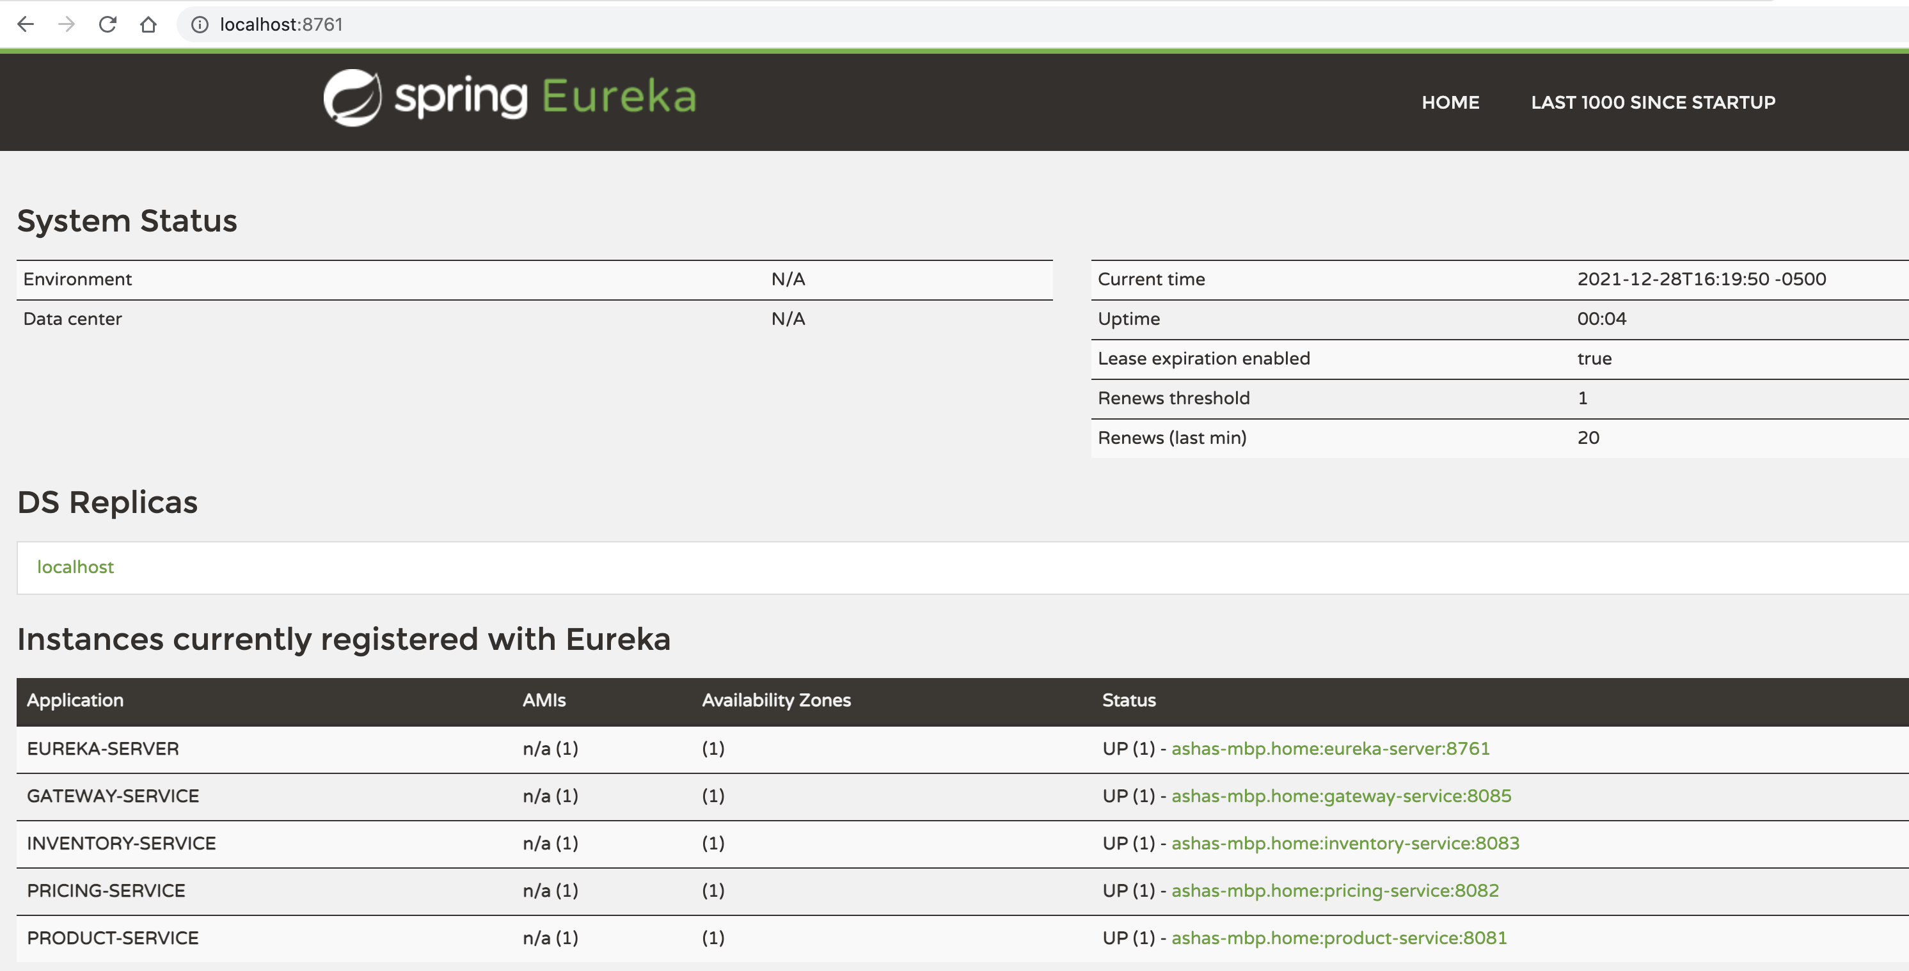Open site info via the address bar icon
The height and width of the screenshot is (971, 1909).
click(x=198, y=24)
